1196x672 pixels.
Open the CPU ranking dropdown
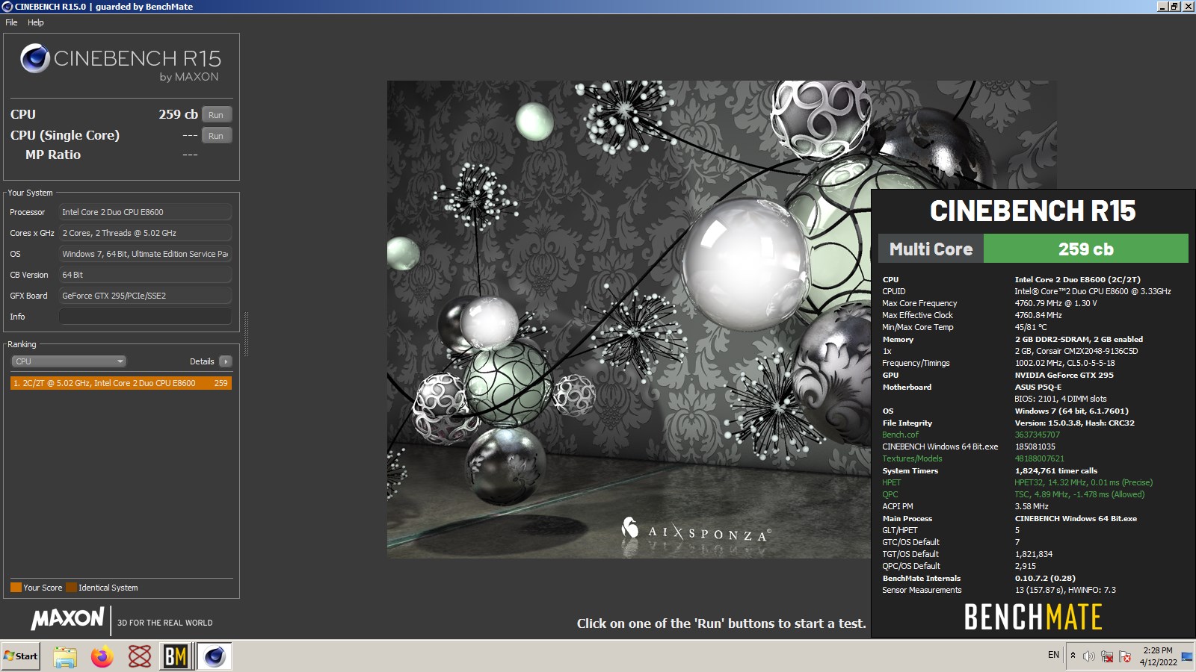tap(68, 361)
